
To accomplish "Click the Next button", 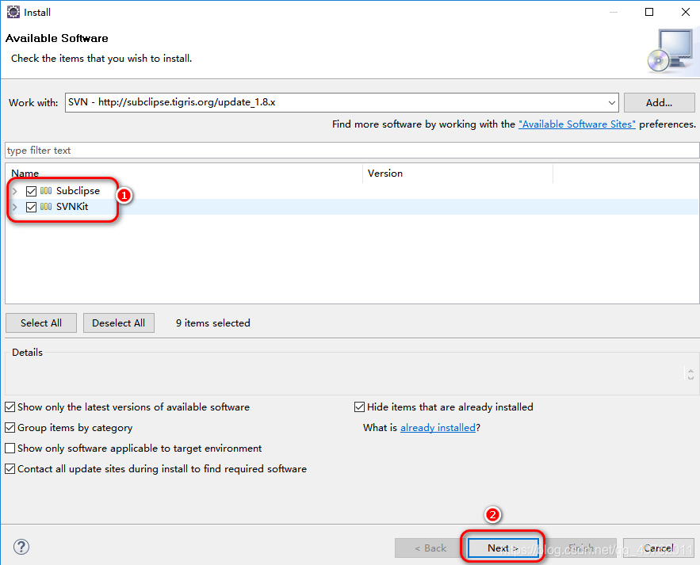I will 503,548.
